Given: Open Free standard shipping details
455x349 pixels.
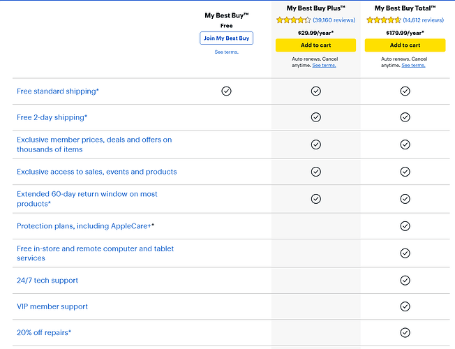Looking at the screenshot, I should [58, 91].
